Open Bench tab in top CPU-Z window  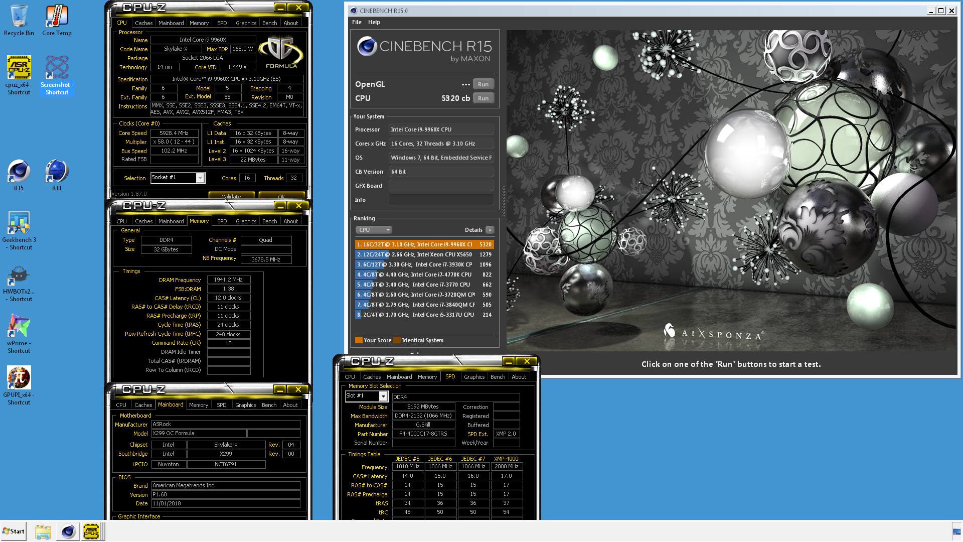click(x=269, y=23)
